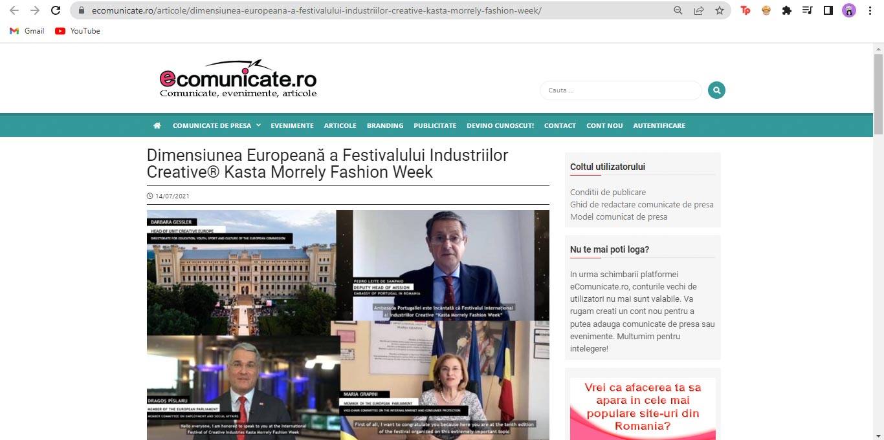Open the Branding menu item
Viewport: 884px width, 440px height.
click(385, 125)
